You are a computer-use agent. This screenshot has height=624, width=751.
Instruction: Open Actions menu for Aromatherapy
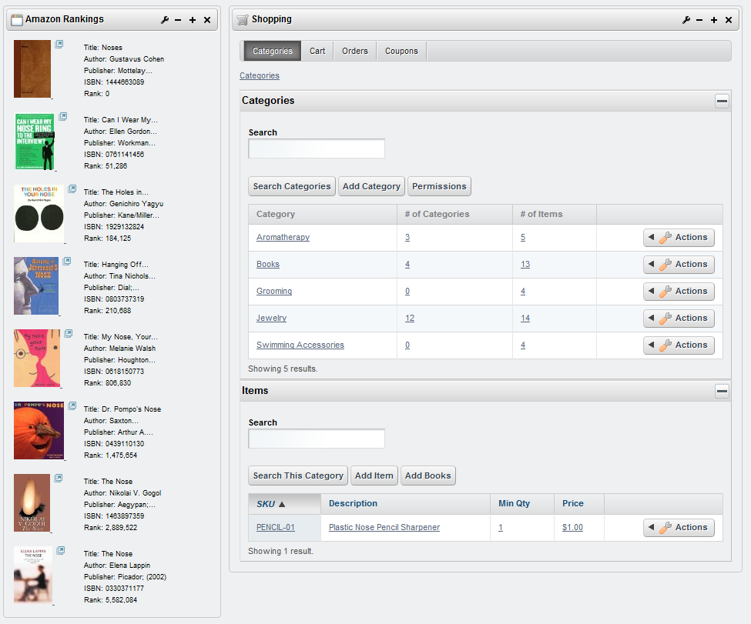(x=679, y=237)
